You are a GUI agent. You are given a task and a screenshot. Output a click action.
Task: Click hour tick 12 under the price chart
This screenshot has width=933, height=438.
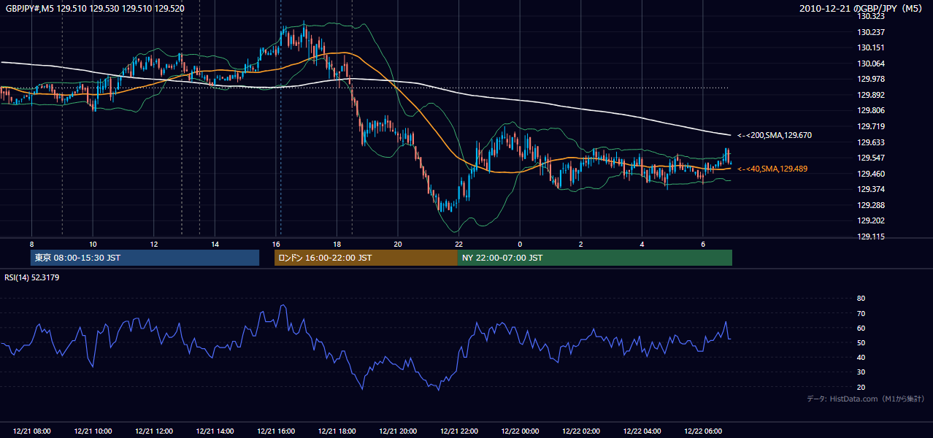[154, 244]
